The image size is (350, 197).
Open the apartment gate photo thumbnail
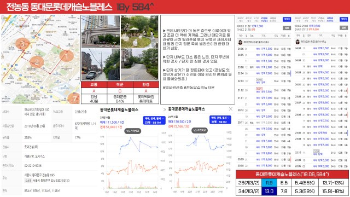pos(101,32)
